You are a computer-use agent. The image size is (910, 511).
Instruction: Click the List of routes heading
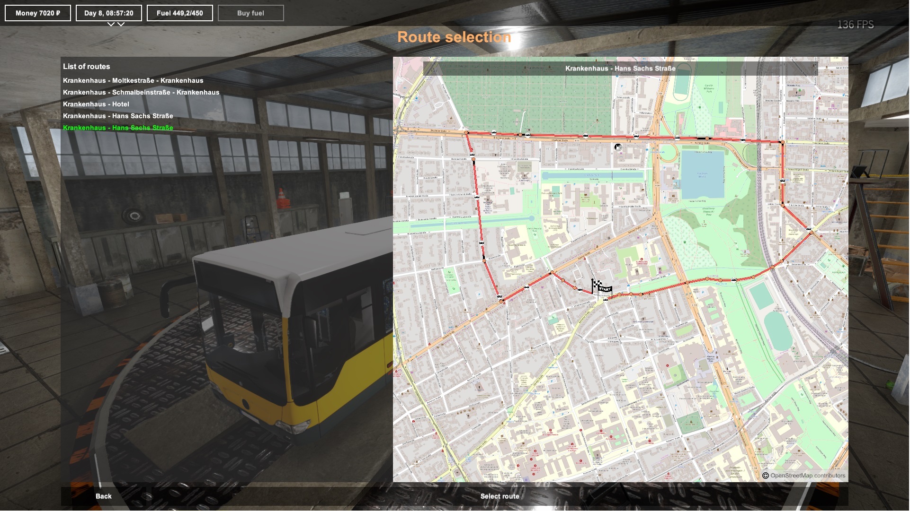click(87, 67)
